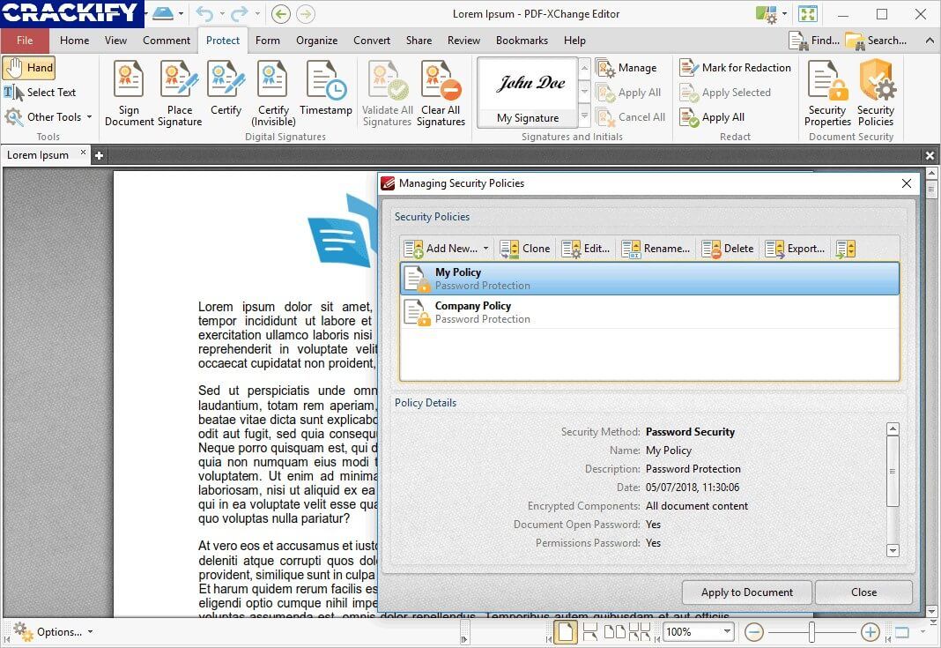Switch to two pages continuous layout
This screenshot has height=648, width=941.
[x=639, y=632]
